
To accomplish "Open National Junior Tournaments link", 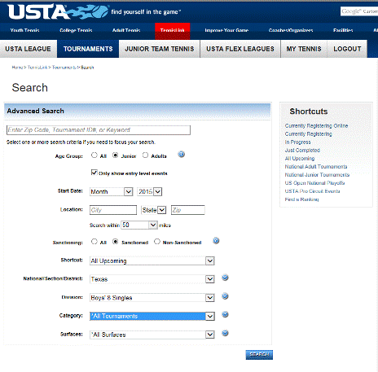I will (317, 175).
